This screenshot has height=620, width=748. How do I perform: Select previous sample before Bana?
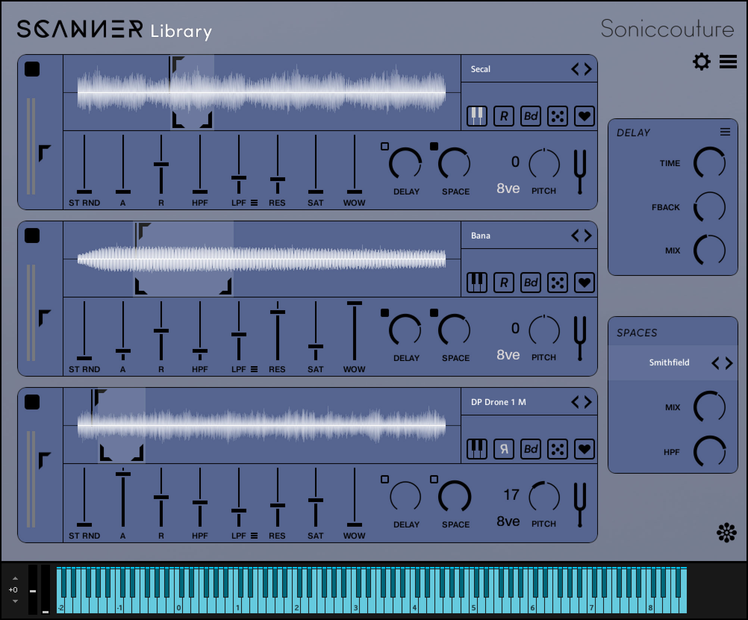[x=575, y=236]
